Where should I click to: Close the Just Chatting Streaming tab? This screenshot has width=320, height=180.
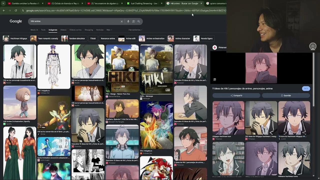[162, 3]
